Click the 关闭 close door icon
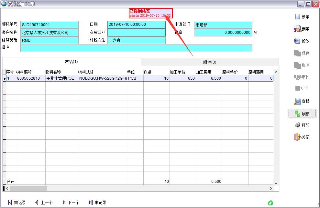Image resolution: width=320 pixels, height=208 pixels. (x=297, y=137)
